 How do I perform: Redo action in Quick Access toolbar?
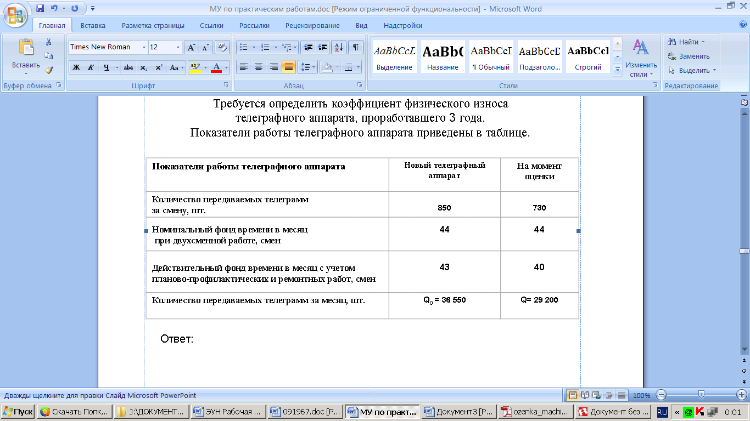[75, 9]
